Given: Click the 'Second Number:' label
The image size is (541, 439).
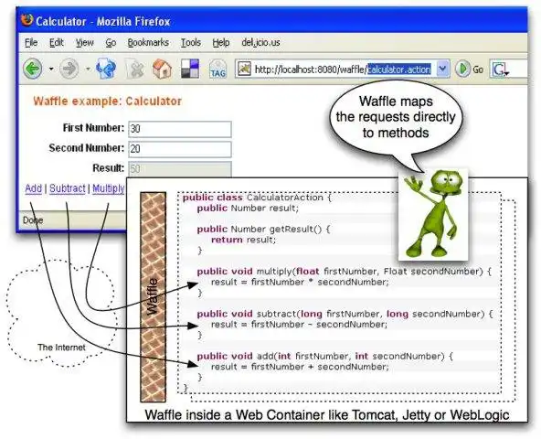Looking at the screenshot, I should (x=86, y=148).
